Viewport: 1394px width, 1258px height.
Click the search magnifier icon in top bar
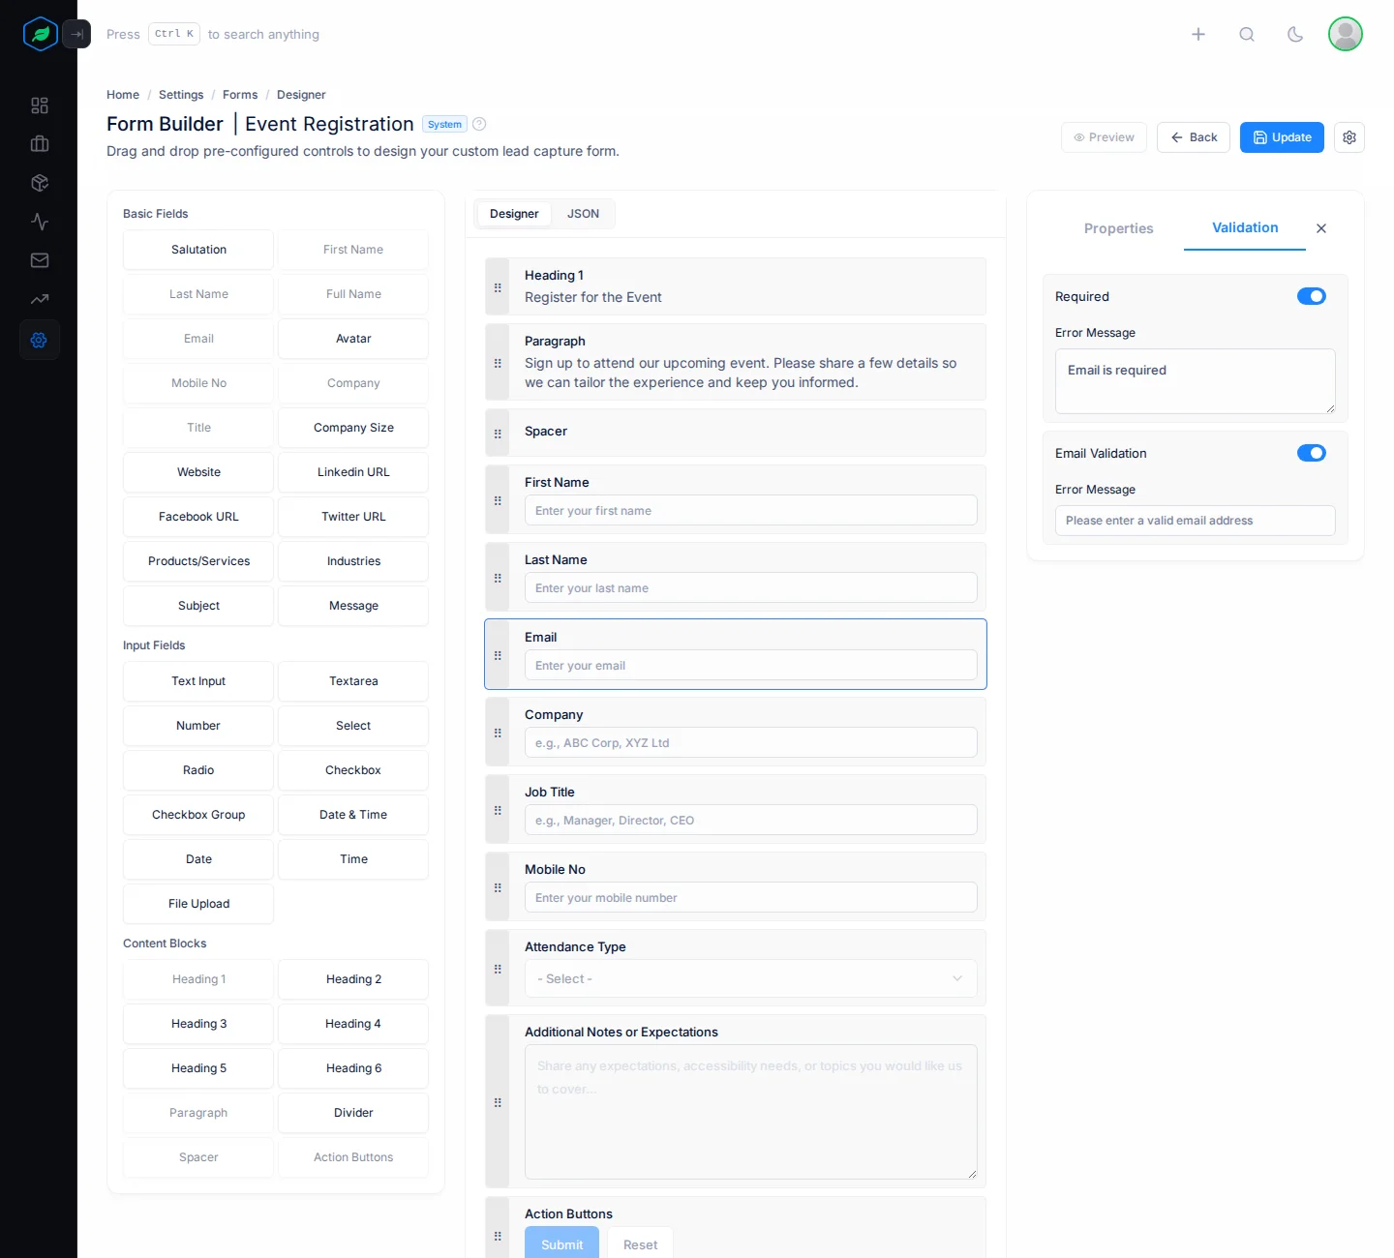click(x=1247, y=34)
